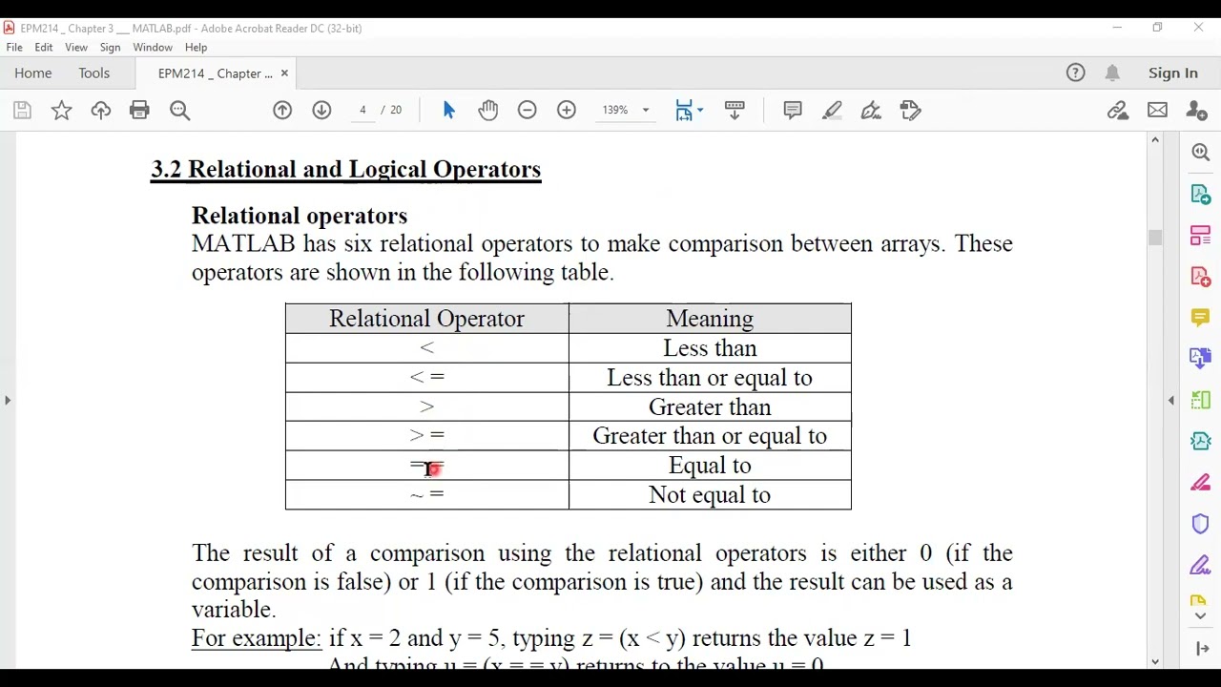Click the page number field showing 4
Image resolution: width=1221 pixels, height=687 pixels.
tap(362, 111)
